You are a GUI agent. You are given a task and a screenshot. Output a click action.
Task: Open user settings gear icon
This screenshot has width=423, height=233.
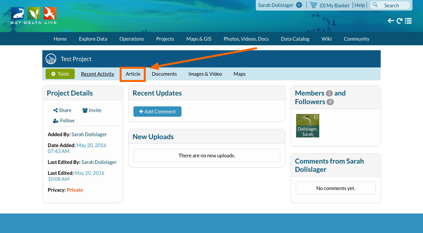299,5
